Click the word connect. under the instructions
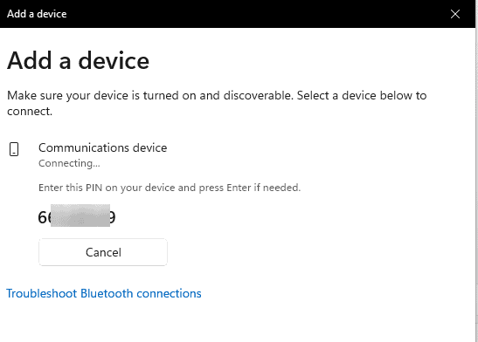Screen dimensions: 478x342 30,112
